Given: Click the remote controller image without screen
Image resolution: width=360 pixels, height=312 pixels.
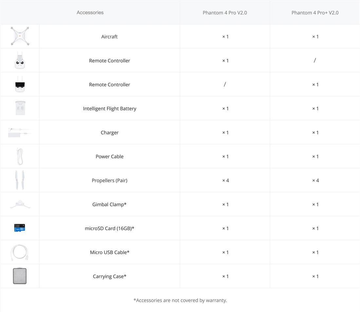Looking at the screenshot, I should pyautogui.click(x=20, y=61).
